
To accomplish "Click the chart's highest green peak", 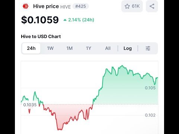I will [122, 66].
